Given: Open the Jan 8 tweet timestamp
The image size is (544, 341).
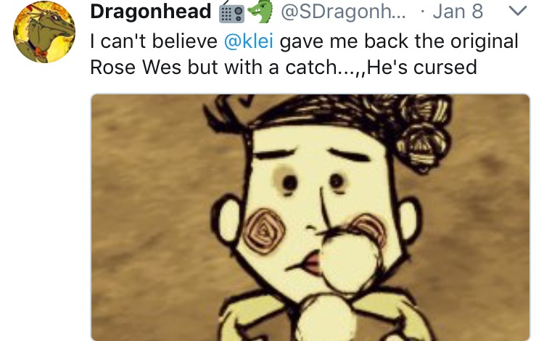Looking at the screenshot, I should (458, 12).
